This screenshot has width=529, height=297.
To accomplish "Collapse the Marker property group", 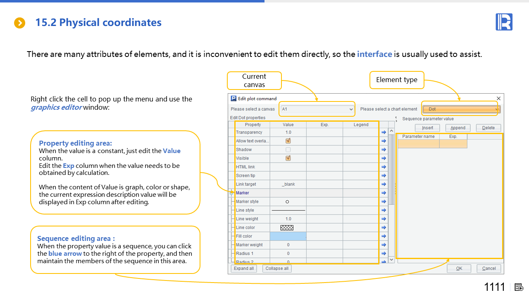I will [x=231, y=193].
